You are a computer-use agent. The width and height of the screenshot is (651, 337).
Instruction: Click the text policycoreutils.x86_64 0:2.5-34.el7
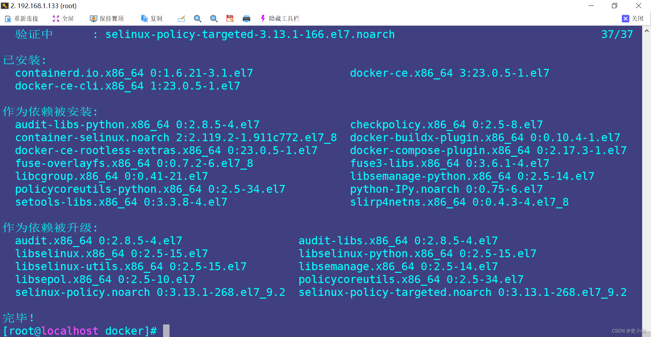411,279
